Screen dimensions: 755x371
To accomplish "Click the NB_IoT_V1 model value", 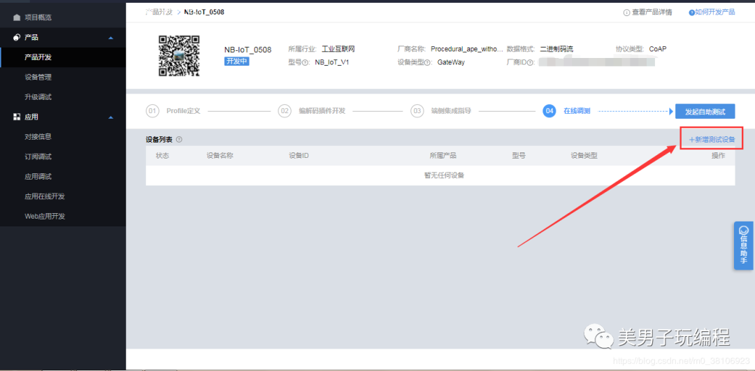I will tap(332, 63).
